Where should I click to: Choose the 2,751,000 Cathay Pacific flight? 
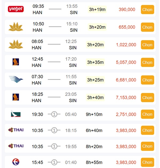147,114
